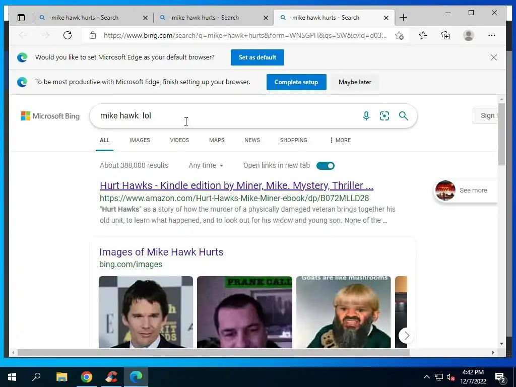Open the Collections icon

(445, 35)
